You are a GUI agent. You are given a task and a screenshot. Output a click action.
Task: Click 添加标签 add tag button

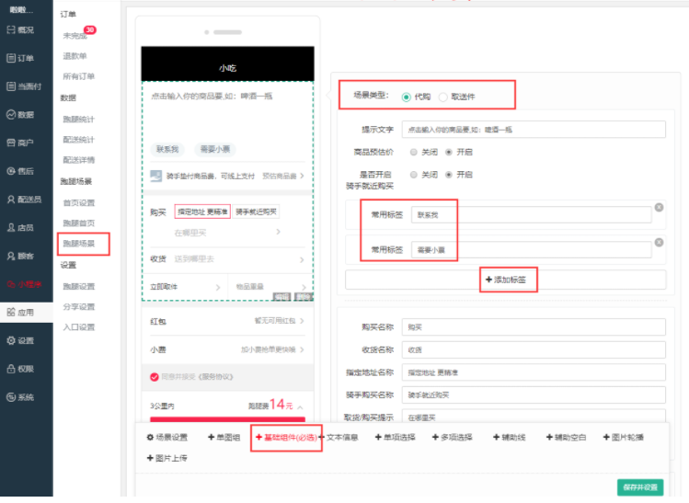coord(506,280)
